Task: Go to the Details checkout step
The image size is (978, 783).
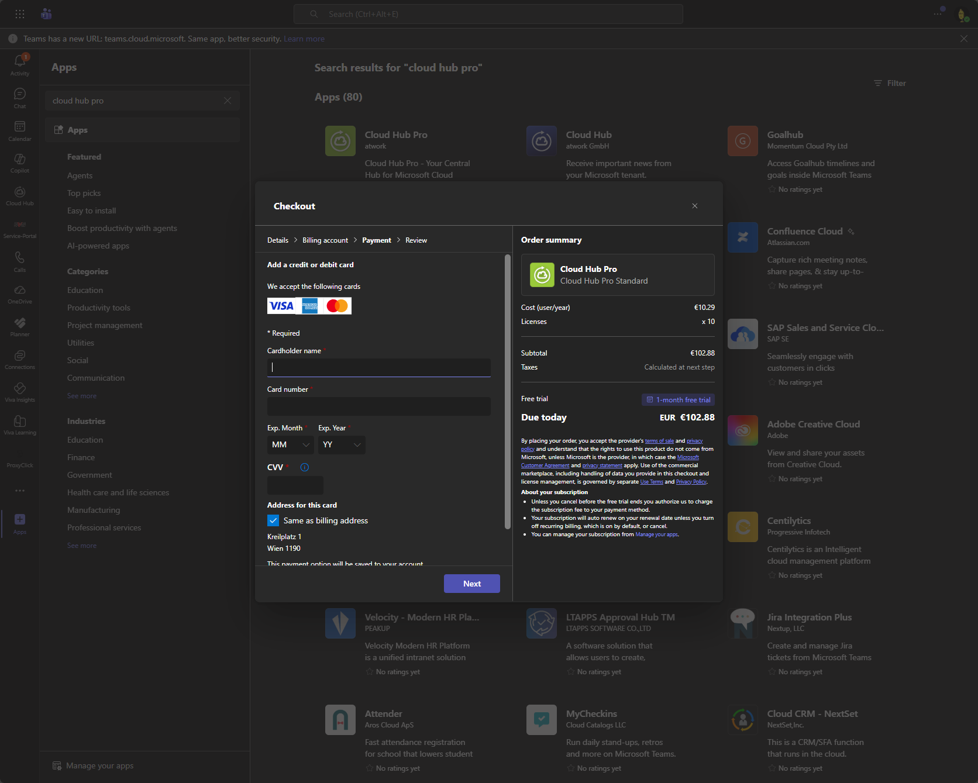Action: [x=278, y=240]
